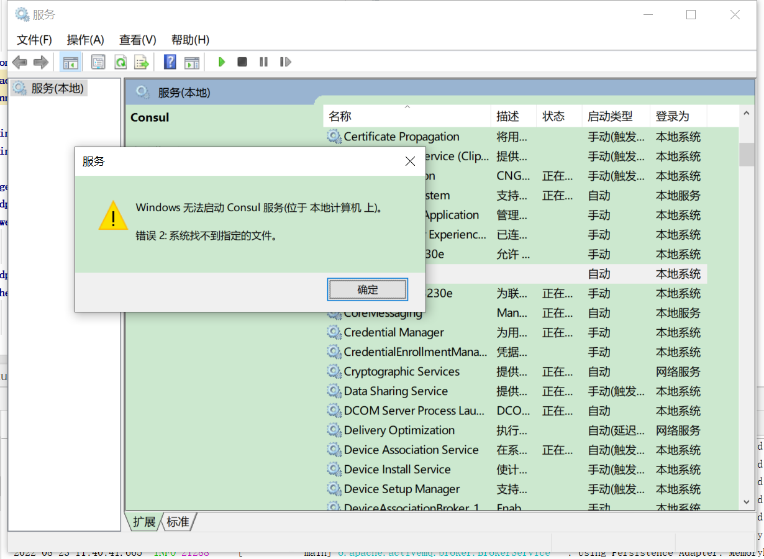Open the 查看(V) menu
The width and height of the screenshot is (764, 559).
coord(137,40)
